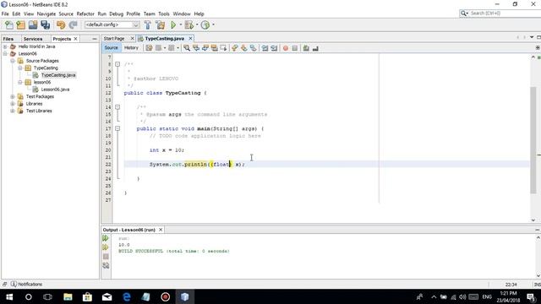Re-run the program in Output panel
Viewport: 541px width, 304px height.
click(106, 238)
